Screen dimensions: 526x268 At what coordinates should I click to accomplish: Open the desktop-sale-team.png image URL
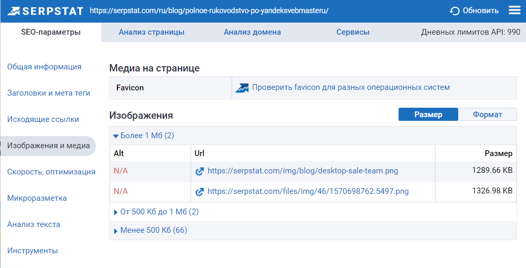[303, 171]
